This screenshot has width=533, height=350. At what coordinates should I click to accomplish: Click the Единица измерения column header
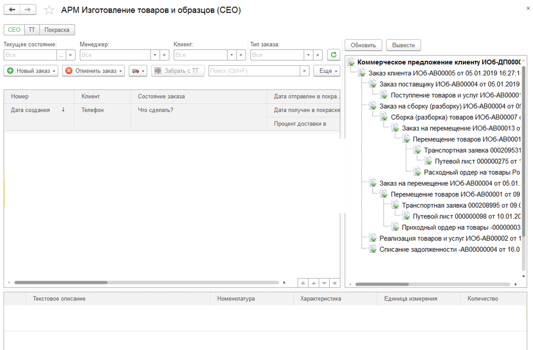(x=419, y=299)
